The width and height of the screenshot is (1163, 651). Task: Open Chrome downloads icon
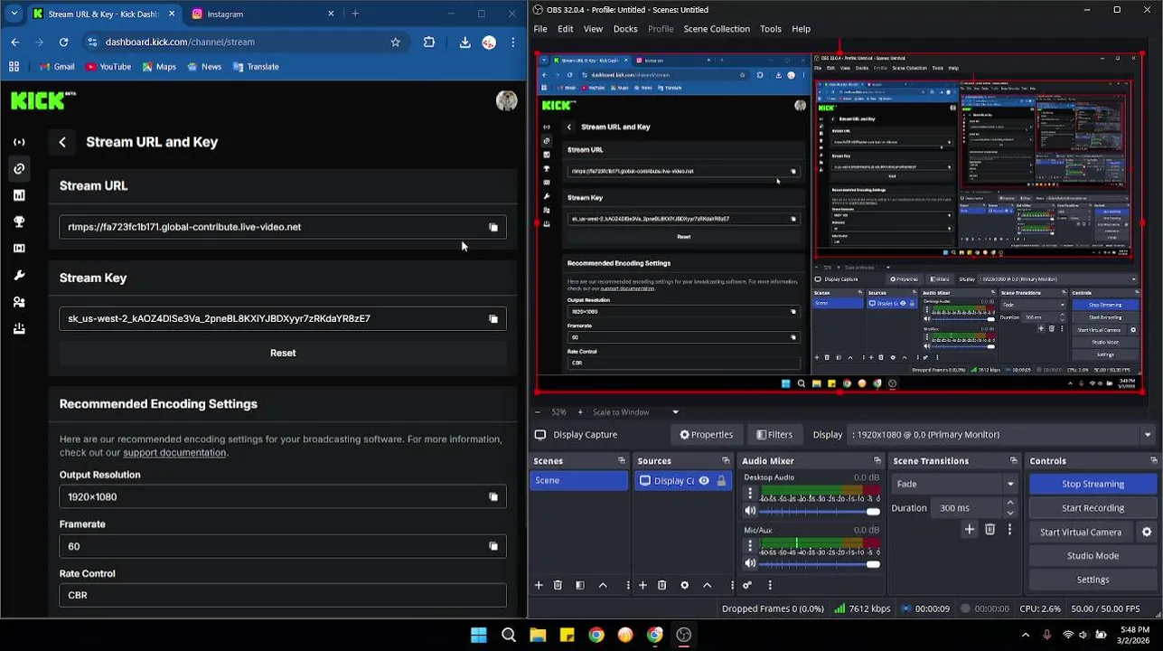464,42
